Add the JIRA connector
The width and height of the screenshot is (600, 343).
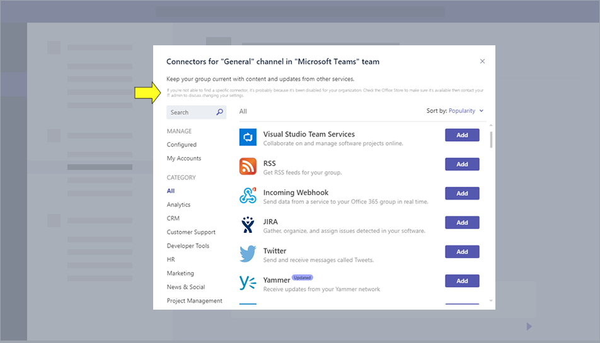[462, 222]
